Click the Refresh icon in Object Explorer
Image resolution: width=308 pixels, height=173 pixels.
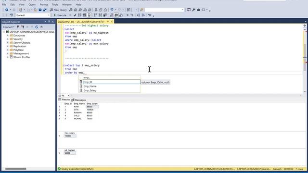point(37,27)
